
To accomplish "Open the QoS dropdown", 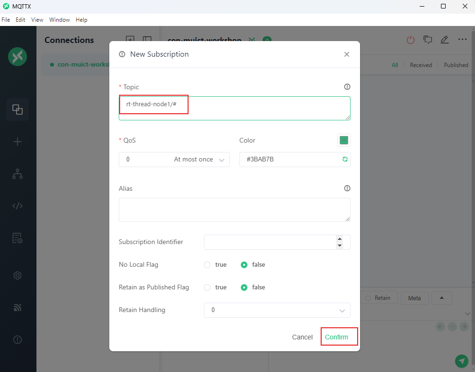I will coord(174,160).
